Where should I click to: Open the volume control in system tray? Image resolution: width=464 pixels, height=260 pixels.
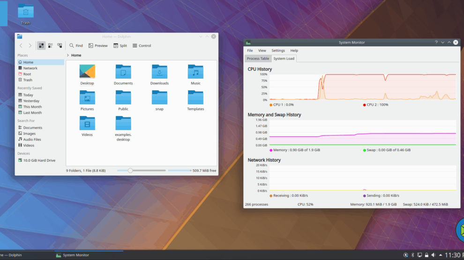pyautogui.click(x=433, y=255)
